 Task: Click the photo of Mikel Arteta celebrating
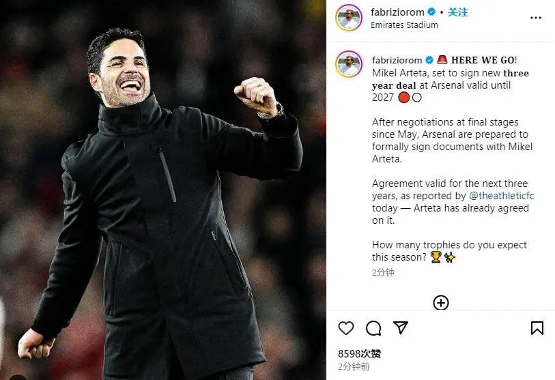click(x=163, y=190)
